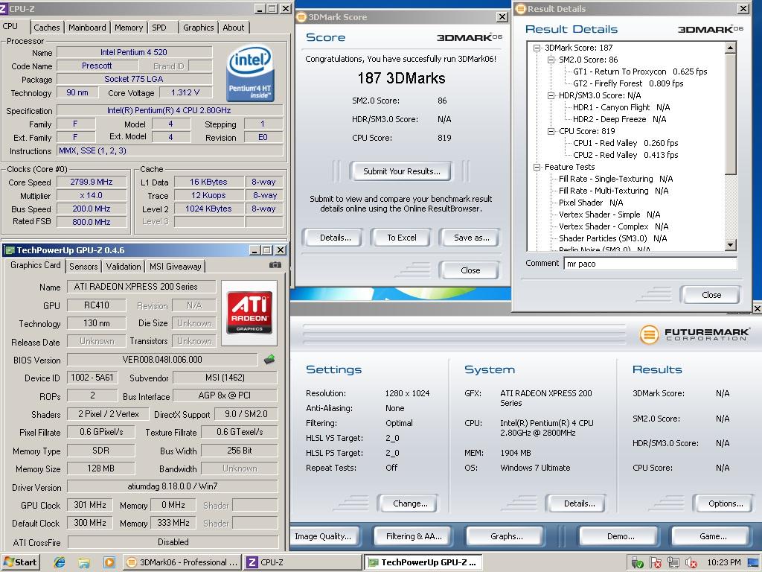Open the Graphics tab in CPU-Z

pyautogui.click(x=198, y=28)
